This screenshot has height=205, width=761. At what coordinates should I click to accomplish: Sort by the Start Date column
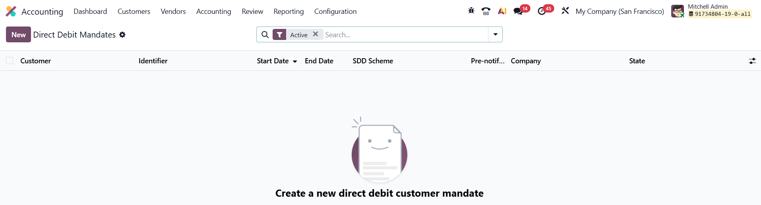point(273,61)
